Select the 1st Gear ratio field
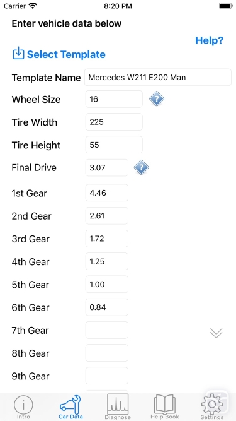Image resolution: width=236 pixels, height=421 pixels. click(x=107, y=193)
